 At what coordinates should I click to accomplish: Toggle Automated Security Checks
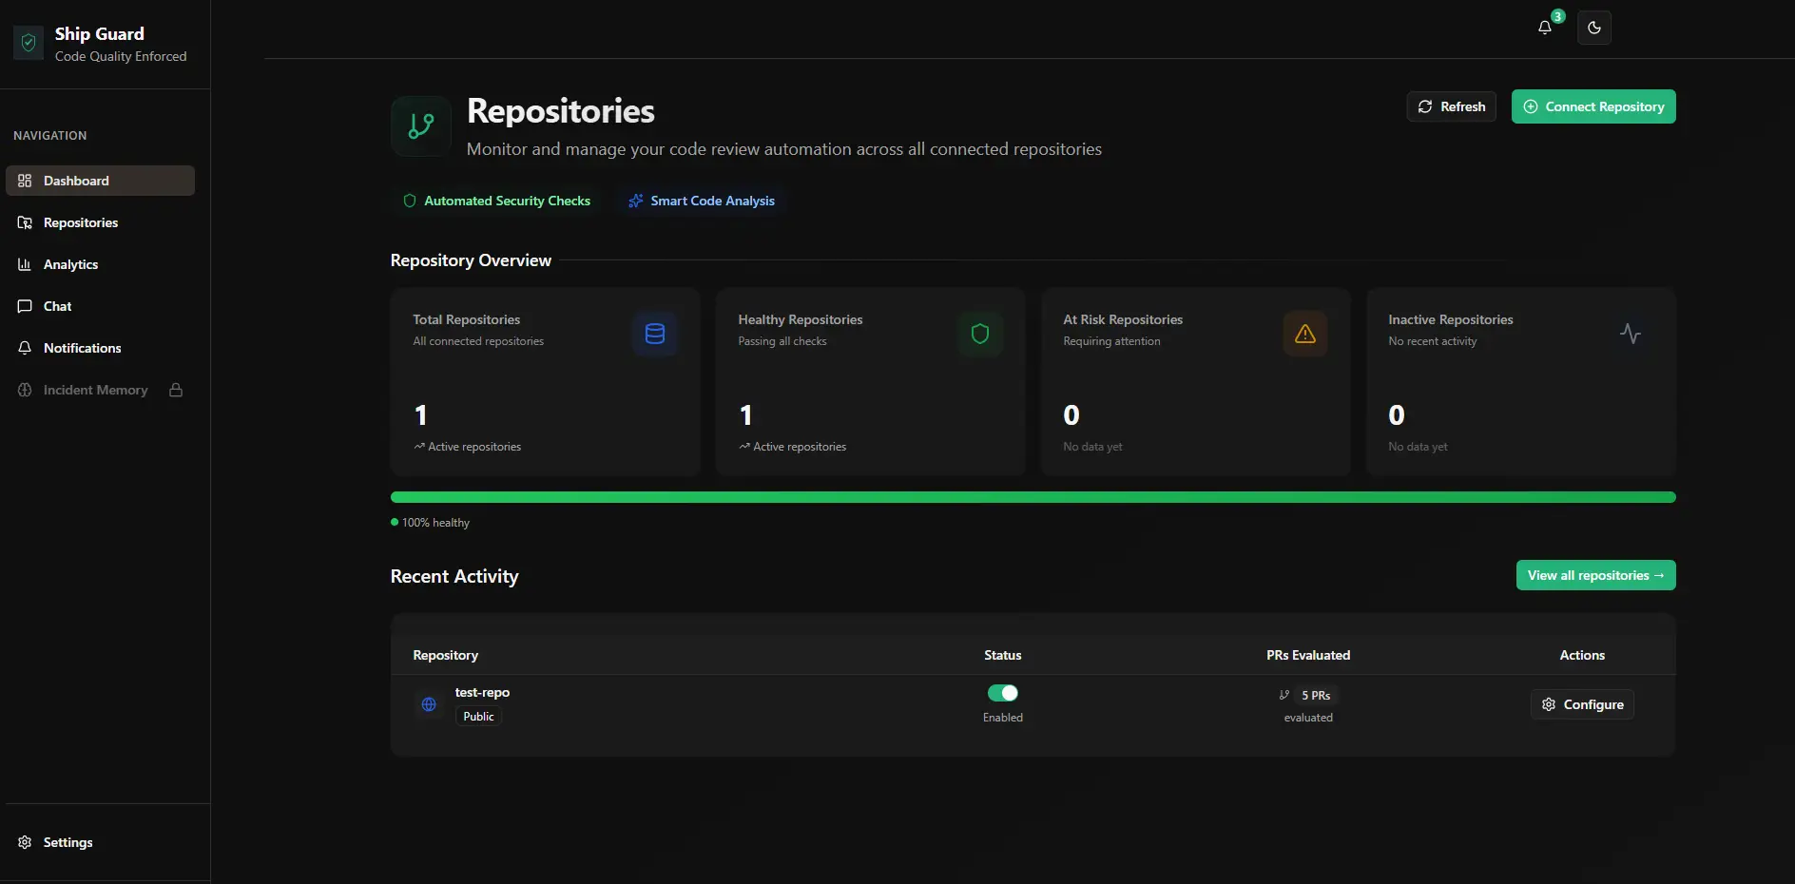(497, 201)
